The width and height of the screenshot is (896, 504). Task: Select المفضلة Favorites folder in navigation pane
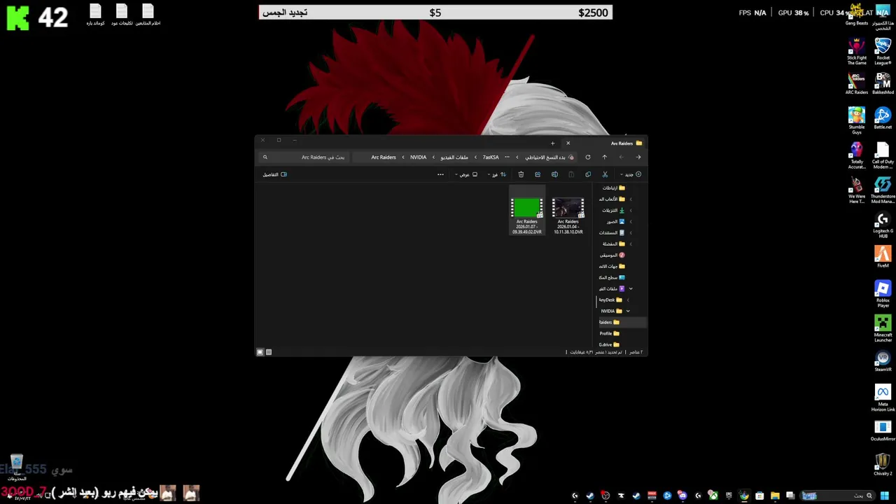(614, 244)
